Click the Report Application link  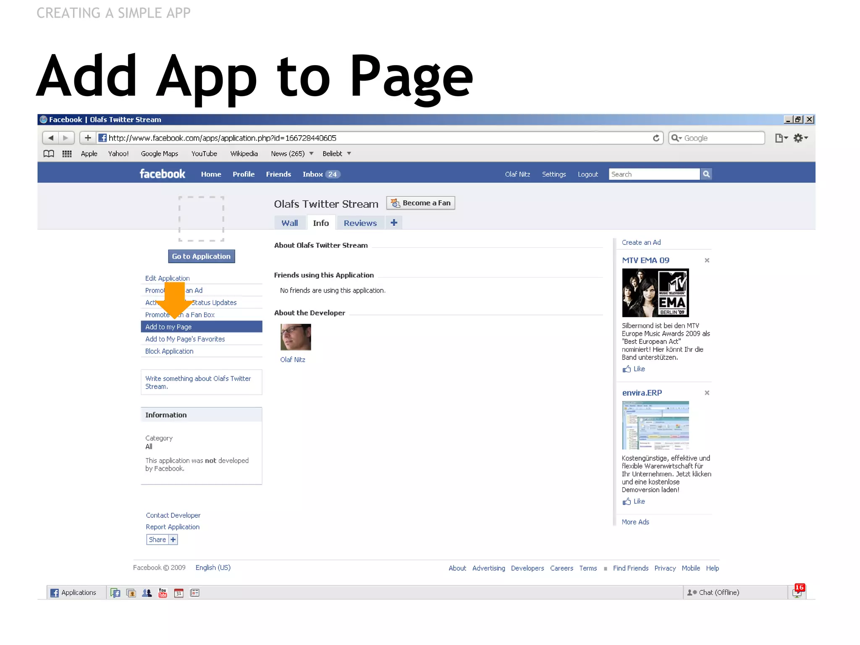point(173,527)
